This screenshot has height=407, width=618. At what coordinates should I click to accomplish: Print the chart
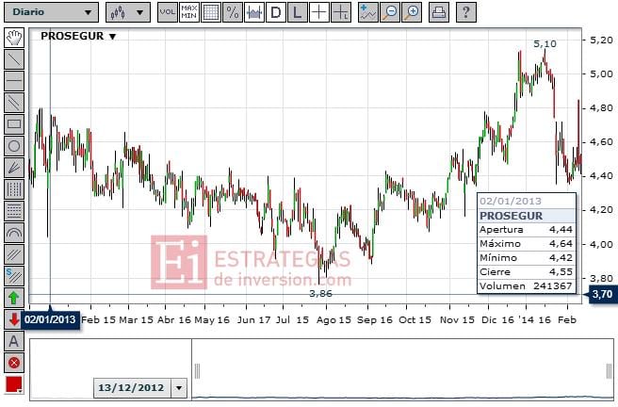coord(439,12)
